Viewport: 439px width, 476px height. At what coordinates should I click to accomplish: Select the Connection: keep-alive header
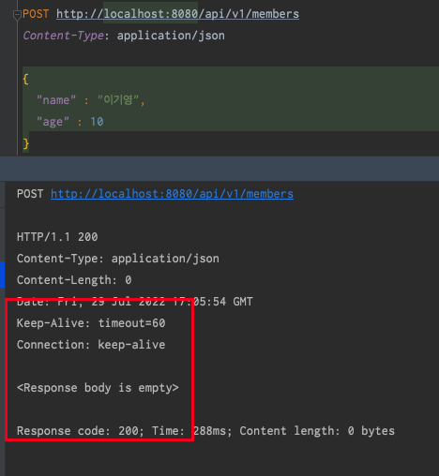tap(91, 345)
